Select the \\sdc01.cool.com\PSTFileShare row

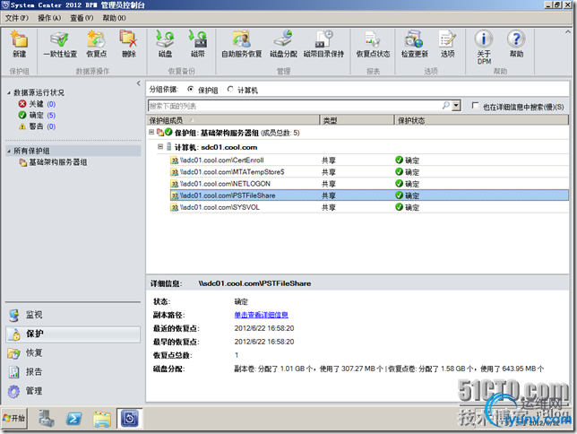[369, 195]
